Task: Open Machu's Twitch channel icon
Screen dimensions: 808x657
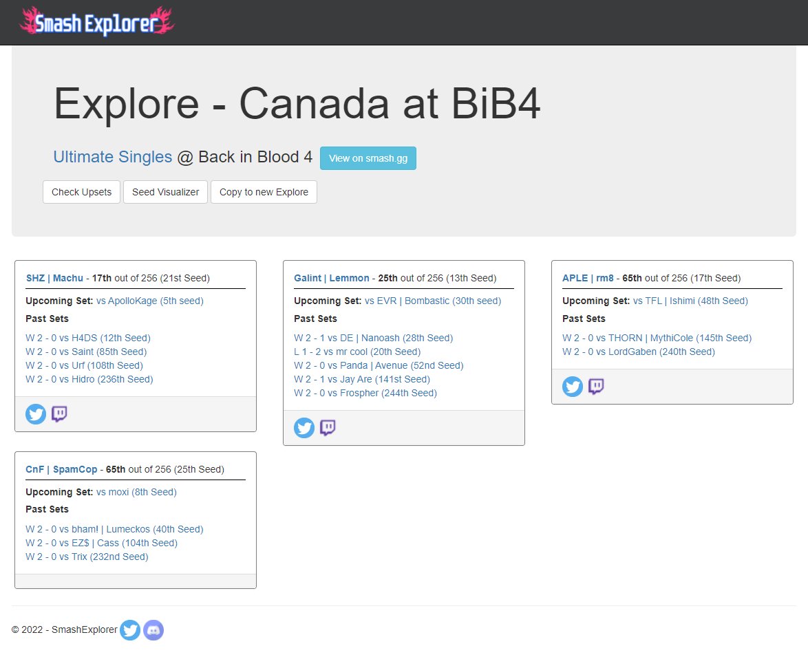Action: pos(59,414)
